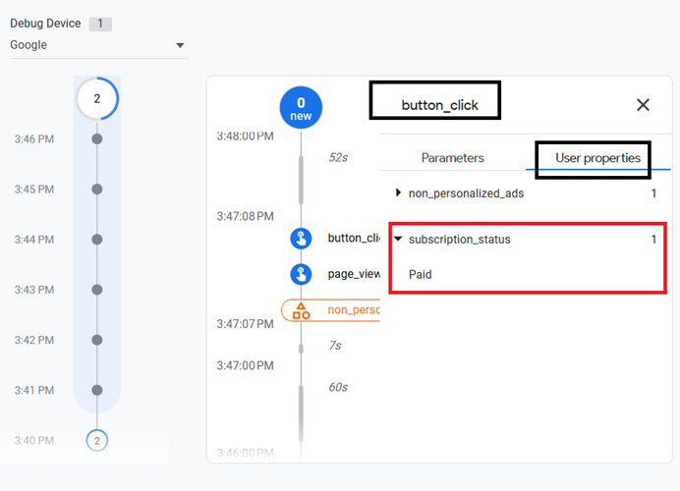Click the 3:46 PM time label
The height and width of the screenshot is (491, 680).
pyautogui.click(x=34, y=139)
